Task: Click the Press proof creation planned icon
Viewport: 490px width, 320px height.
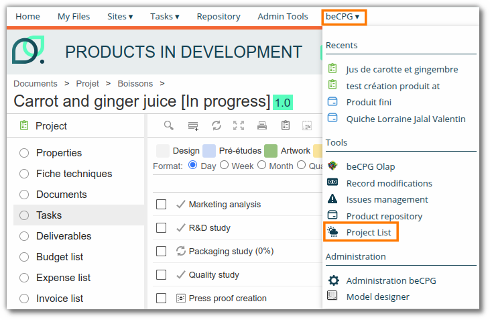Action: click(181, 298)
